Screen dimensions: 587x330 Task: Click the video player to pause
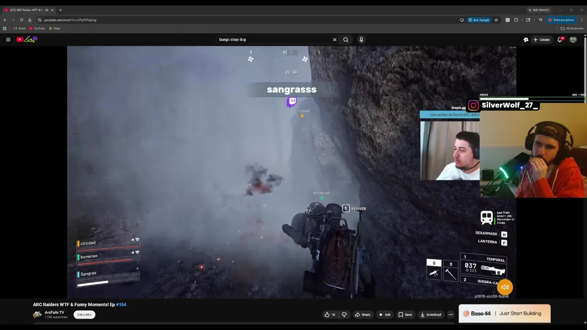click(x=292, y=172)
